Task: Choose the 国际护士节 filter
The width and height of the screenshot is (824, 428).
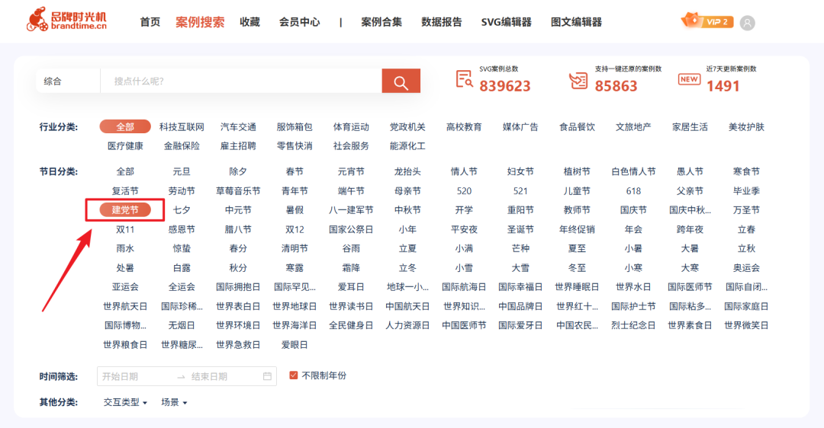Action: (633, 306)
